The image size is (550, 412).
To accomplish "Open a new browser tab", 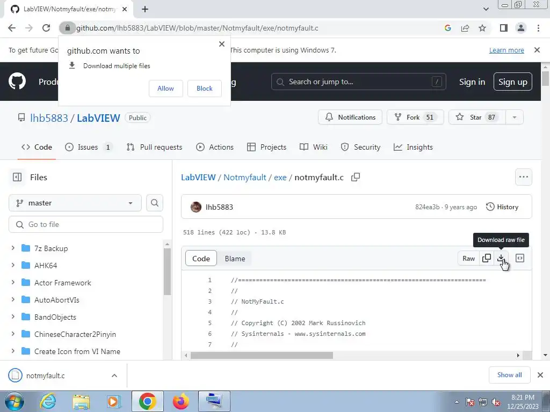I will click(145, 9).
